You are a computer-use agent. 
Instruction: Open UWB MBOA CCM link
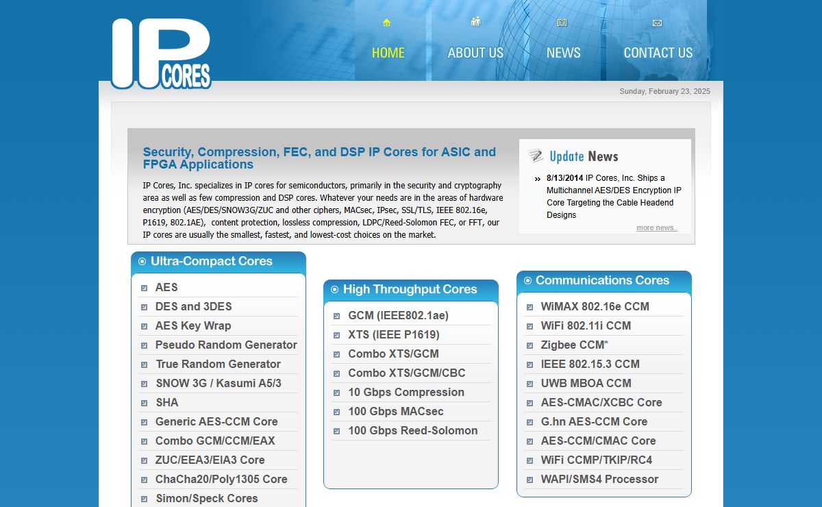(x=586, y=383)
